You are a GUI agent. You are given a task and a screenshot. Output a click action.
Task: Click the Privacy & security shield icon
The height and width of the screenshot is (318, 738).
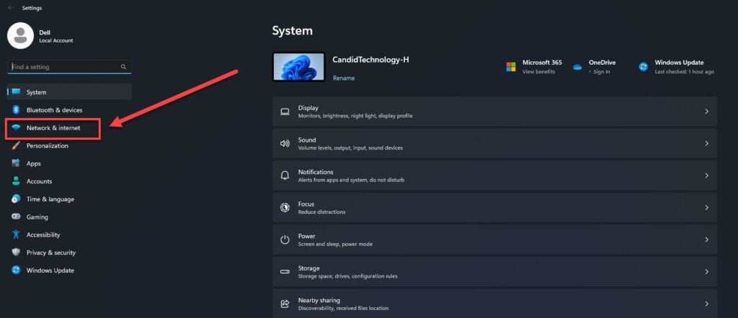tap(16, 253)
